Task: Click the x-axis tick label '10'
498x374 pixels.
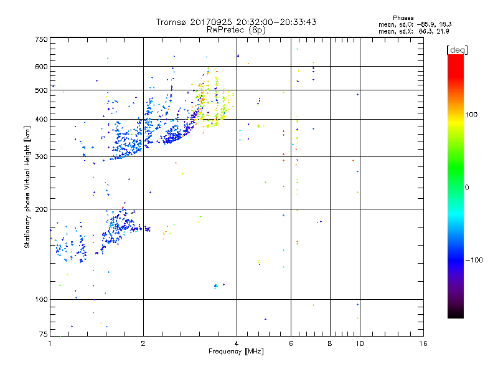Action: tap(360, 343)
